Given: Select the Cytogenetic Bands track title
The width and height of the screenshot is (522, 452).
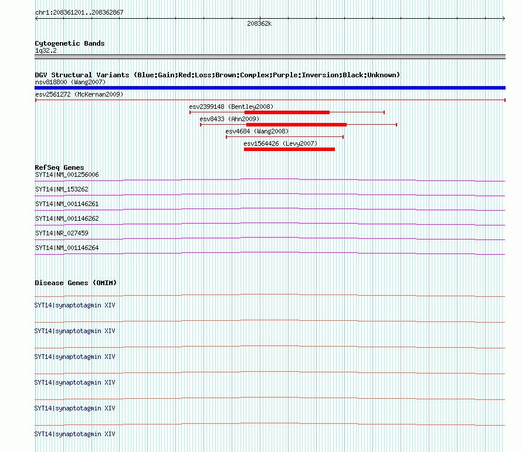Looking at the screenshot, I should tap(70, 43).
